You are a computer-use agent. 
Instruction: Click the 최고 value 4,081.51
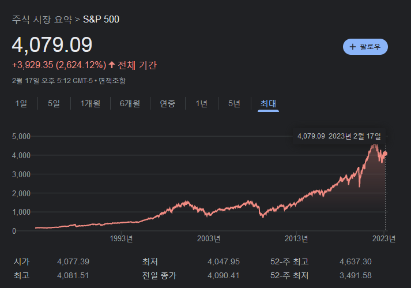coord(73,276)
